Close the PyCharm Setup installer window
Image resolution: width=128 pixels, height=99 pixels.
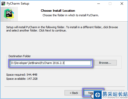[x=122, y=4]
